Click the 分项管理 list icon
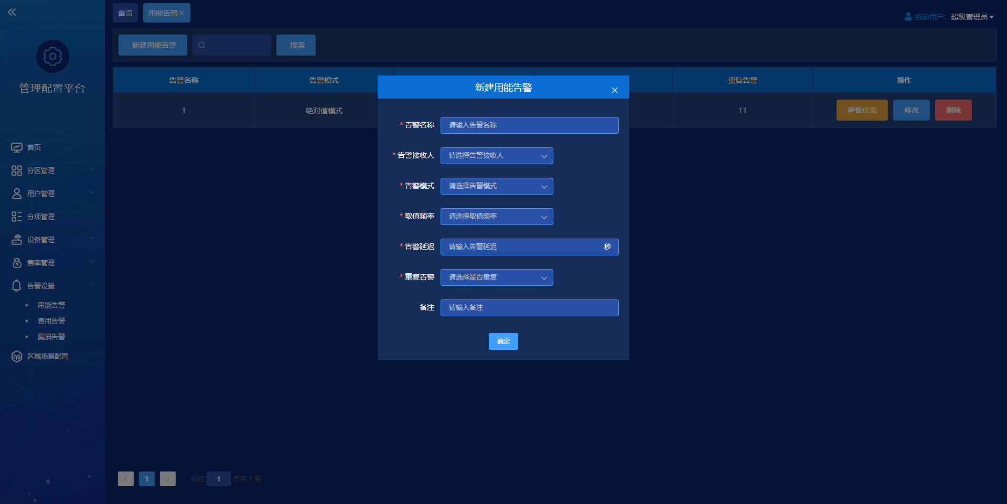The image size is (1007, 504). click(x=17, y=217)
